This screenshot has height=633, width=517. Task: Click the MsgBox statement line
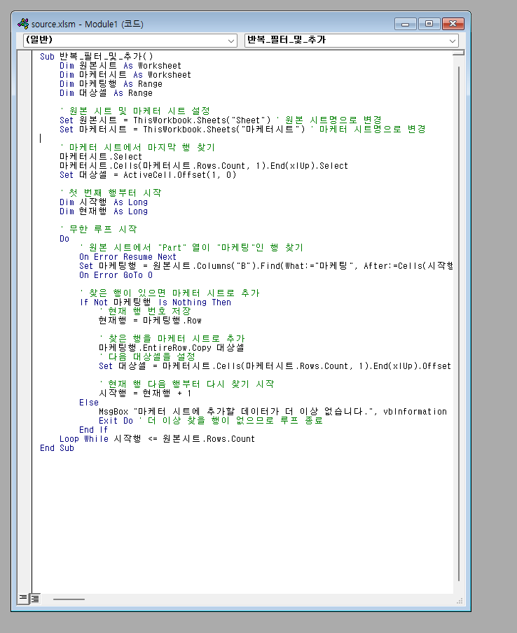(273, 411)
